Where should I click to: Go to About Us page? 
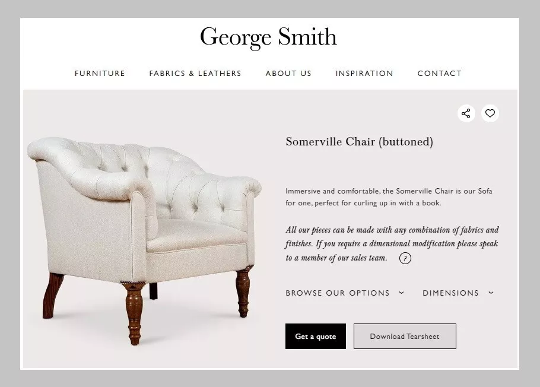(x=288, y=74)
